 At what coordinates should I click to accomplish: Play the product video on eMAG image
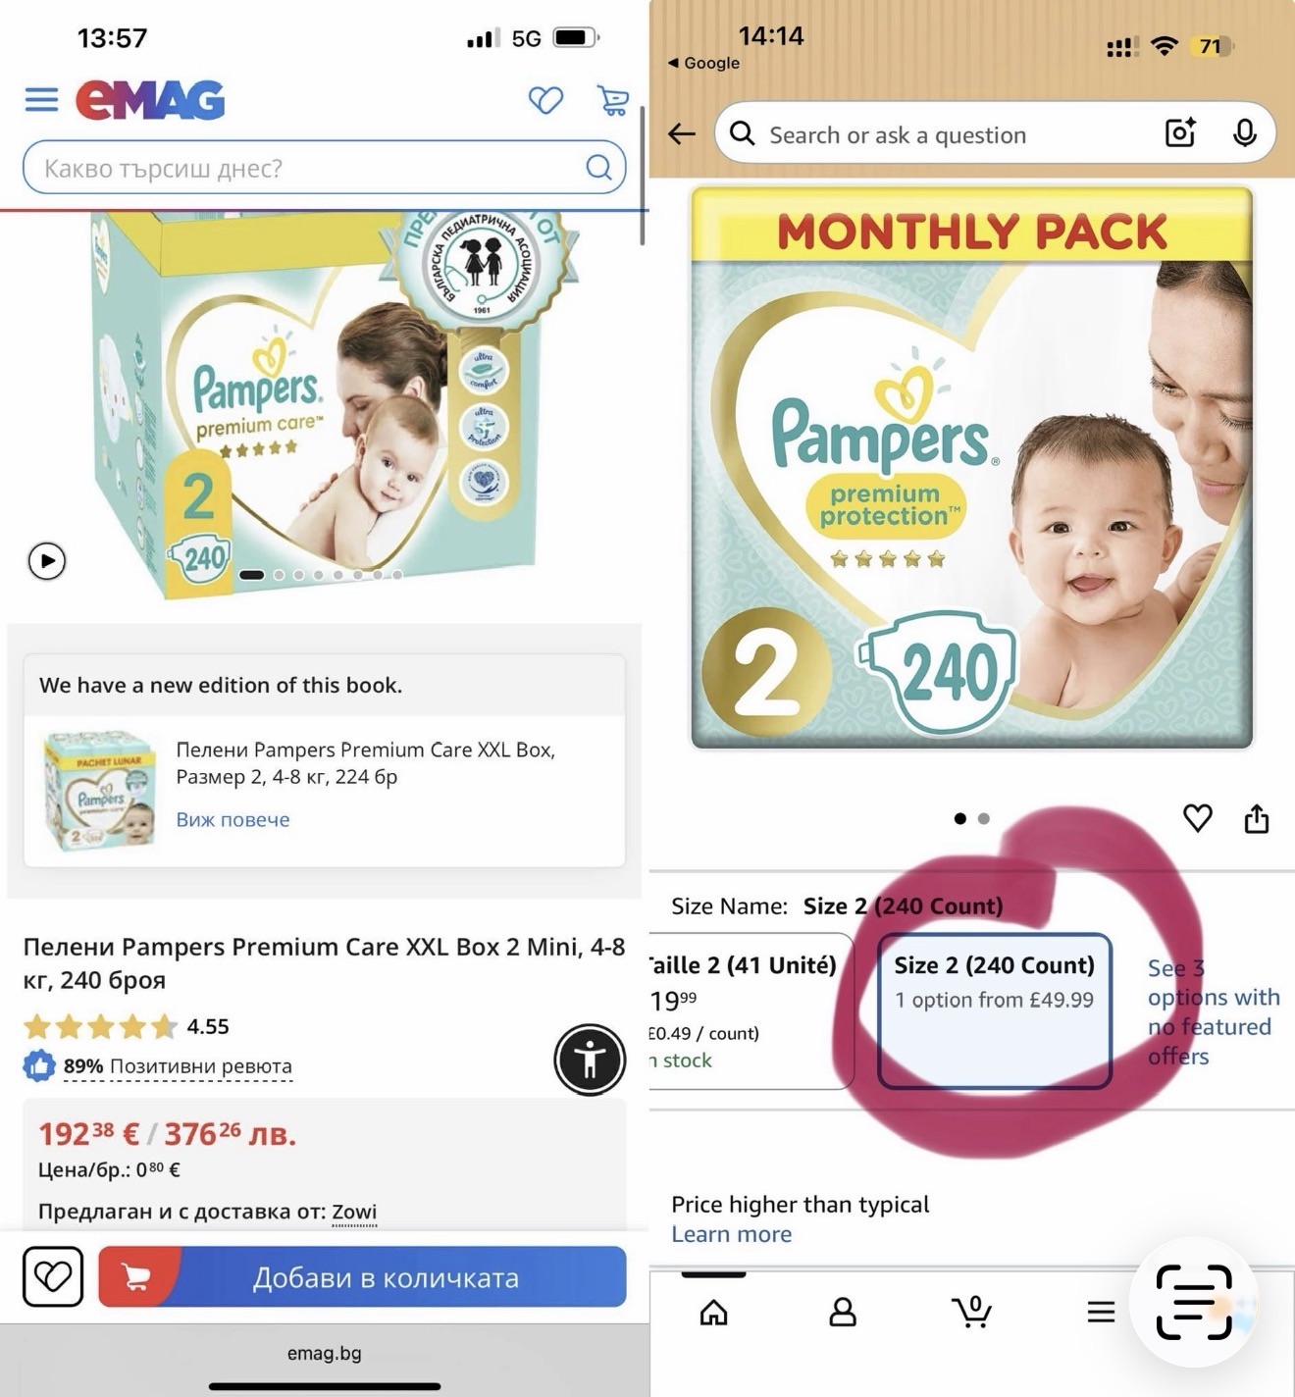tap(47, 561)
